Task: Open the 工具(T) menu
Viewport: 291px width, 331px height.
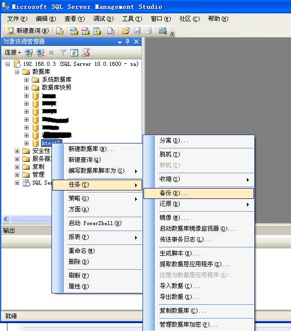Action: (132, 19)
